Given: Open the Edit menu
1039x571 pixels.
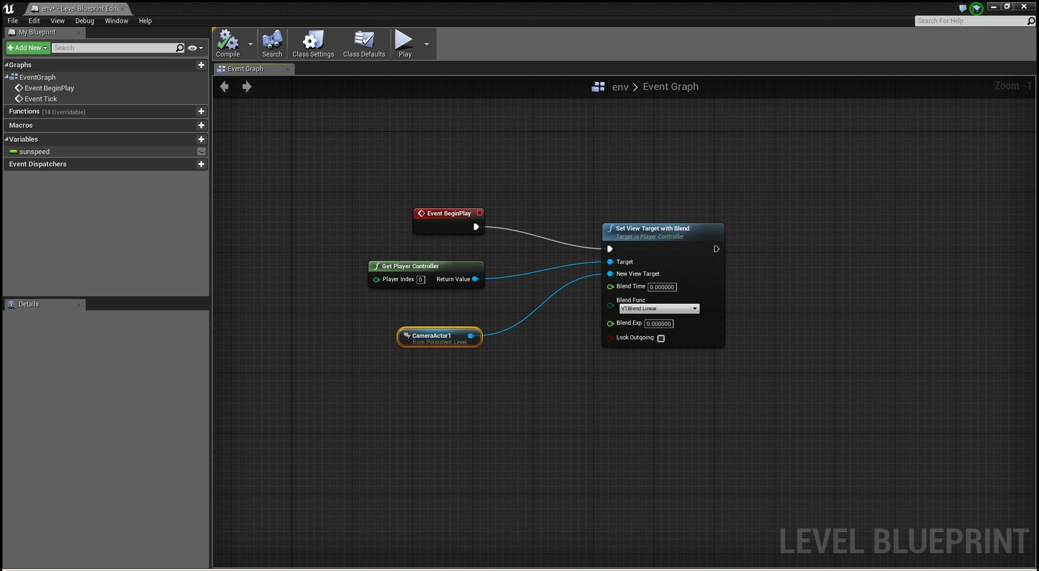Looking at the screenshot, I should tap(34, 21).
